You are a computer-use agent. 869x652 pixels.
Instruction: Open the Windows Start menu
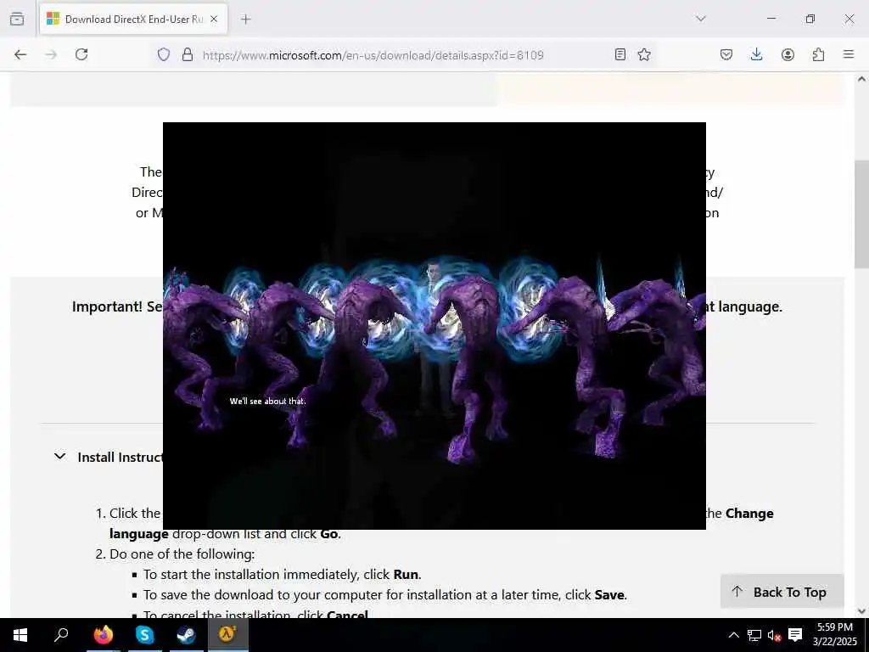coord(20,635)
